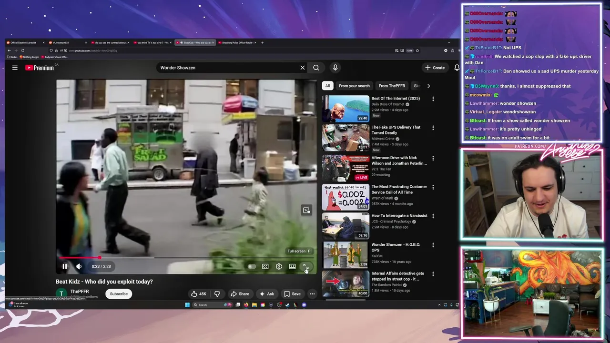Click the Ask button
Image resolution: width=610 pixels, height=343 pixels.
point(266,294)
